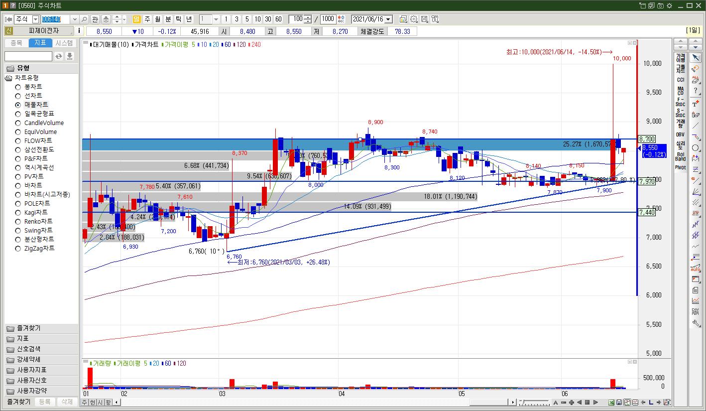
Task: Switch chart period to 주 (weekly)
Action: (147, 19)
